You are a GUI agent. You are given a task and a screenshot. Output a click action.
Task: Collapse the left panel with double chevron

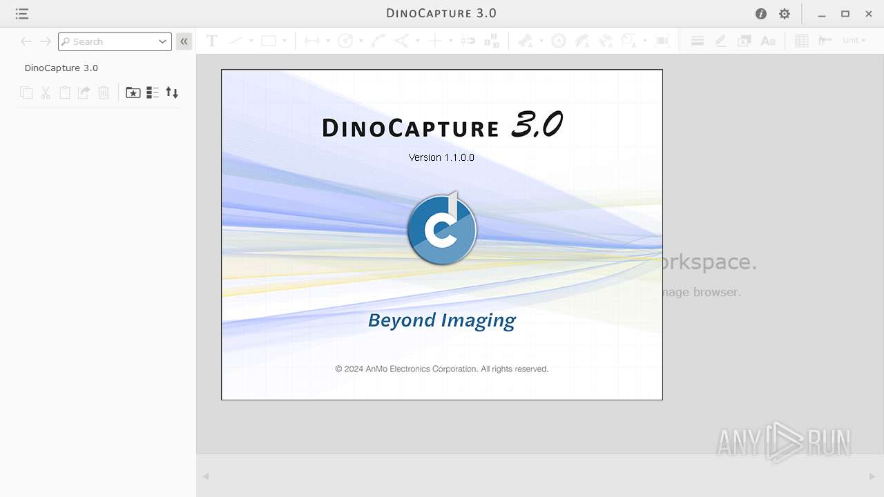click(x=184, y=41)
